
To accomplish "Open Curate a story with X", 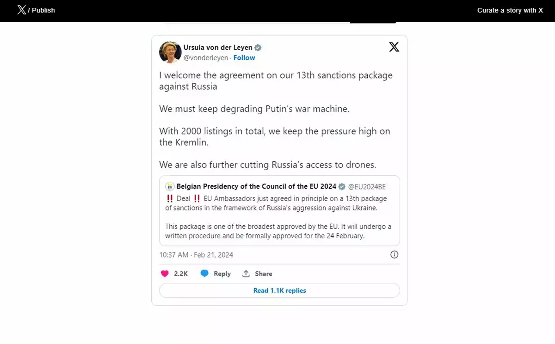I will [510, 10].
